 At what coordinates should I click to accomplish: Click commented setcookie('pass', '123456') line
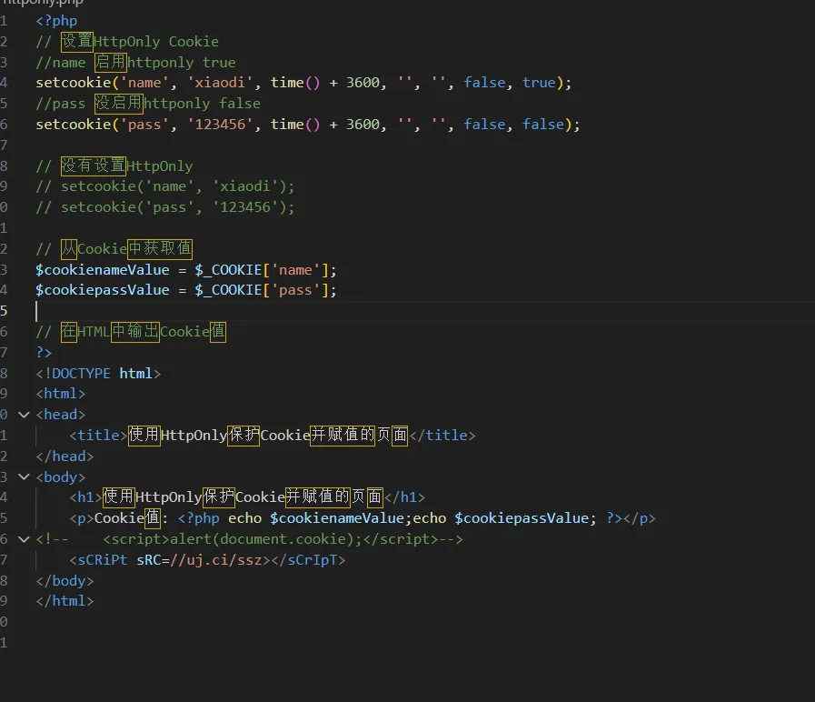(164, 207)
